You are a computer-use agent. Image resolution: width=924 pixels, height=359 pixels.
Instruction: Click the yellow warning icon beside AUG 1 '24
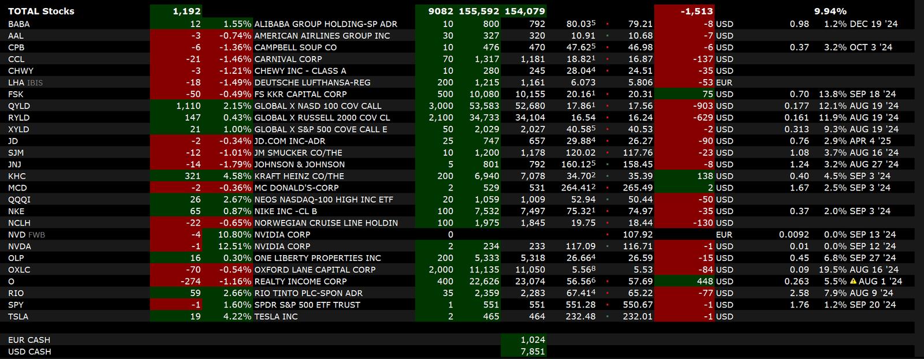(853, 282)
